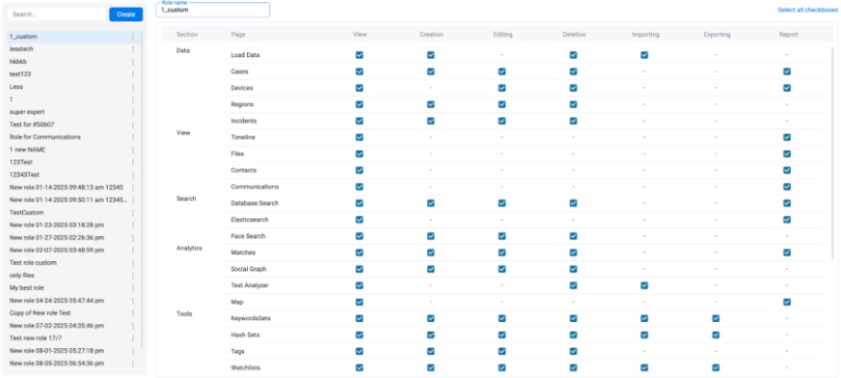Uncheck Report permission for Timeline
The image size is (841, 378).
coord(787,137)
